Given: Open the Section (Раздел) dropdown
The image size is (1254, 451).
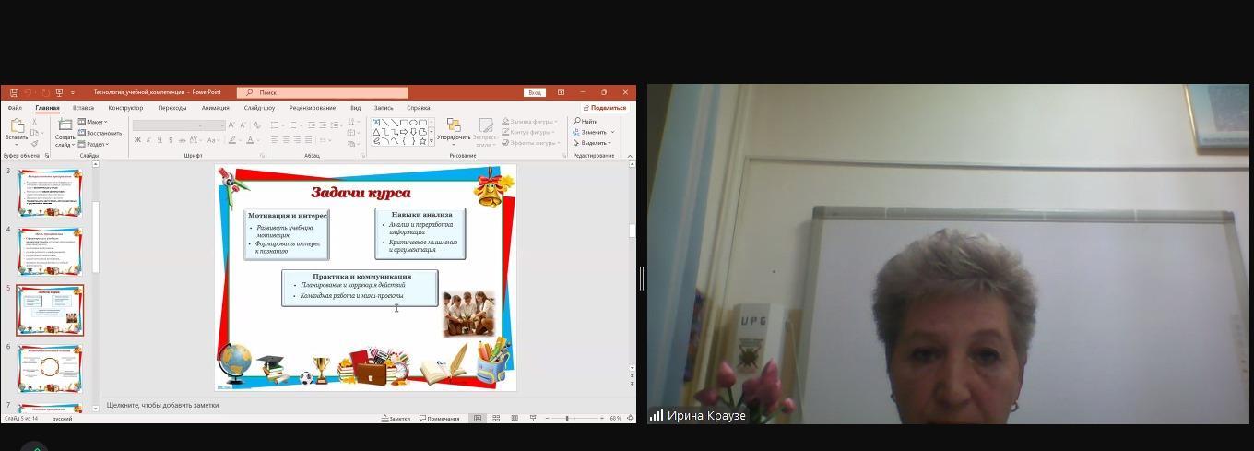Looking at the screenshot, I should pos(94,144).
